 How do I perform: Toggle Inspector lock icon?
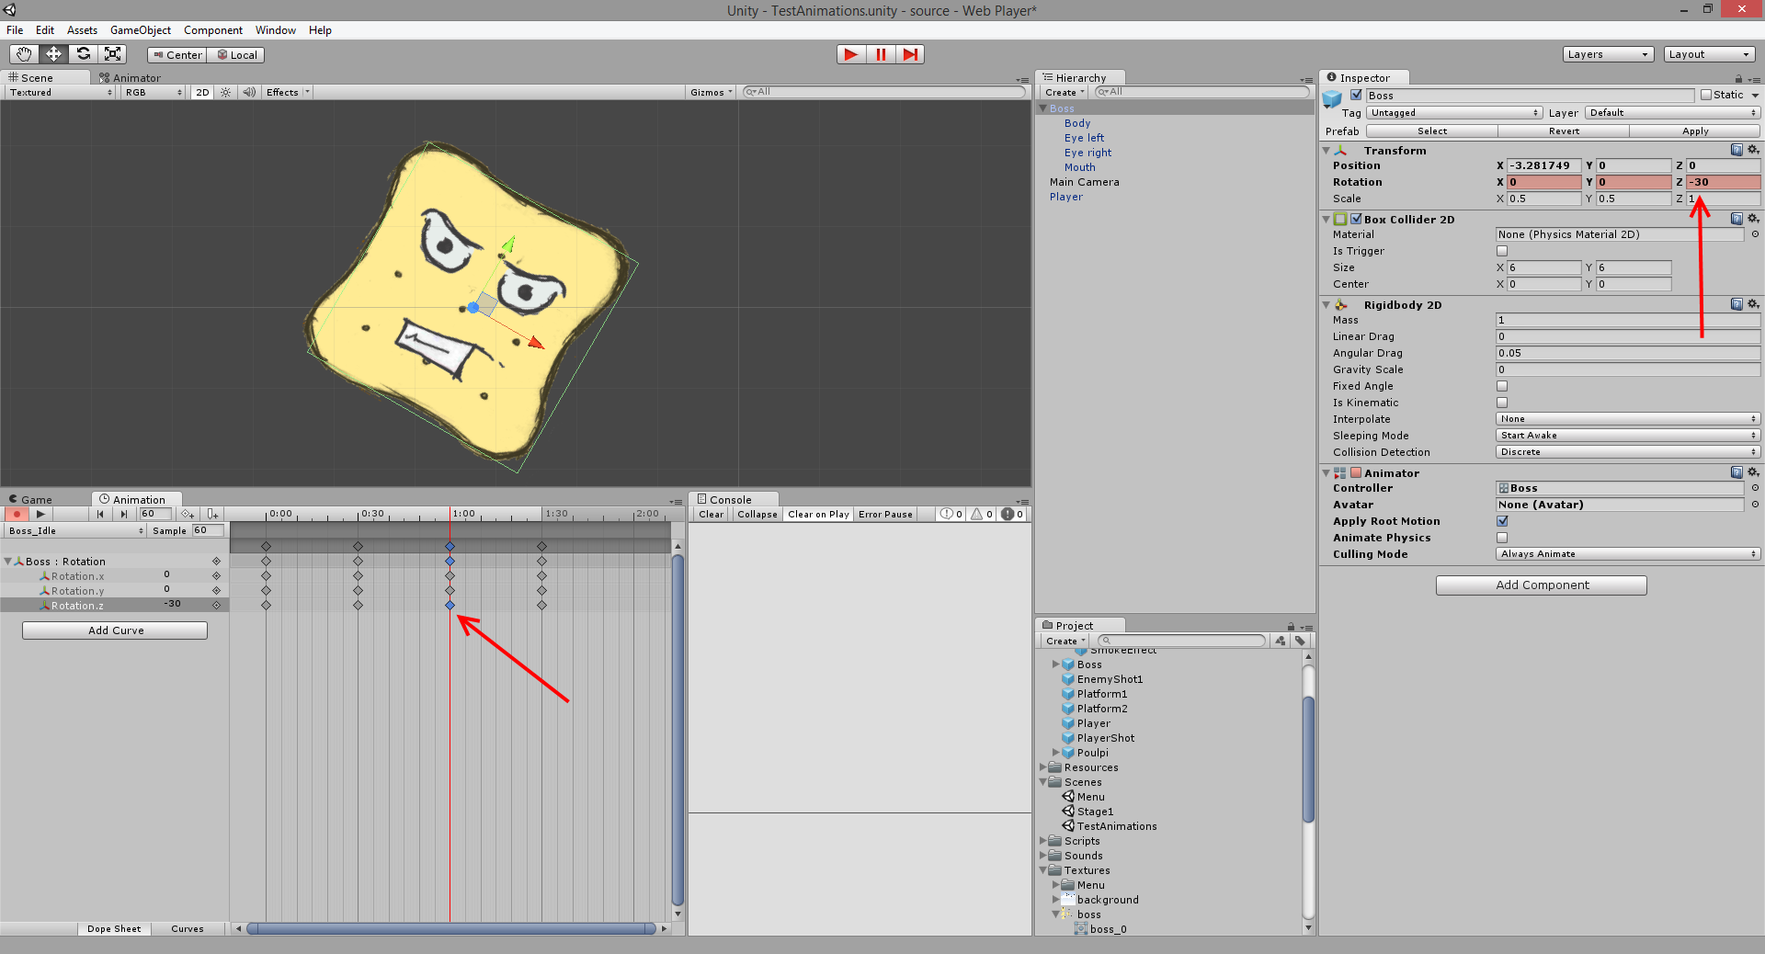click(1738, 79)
